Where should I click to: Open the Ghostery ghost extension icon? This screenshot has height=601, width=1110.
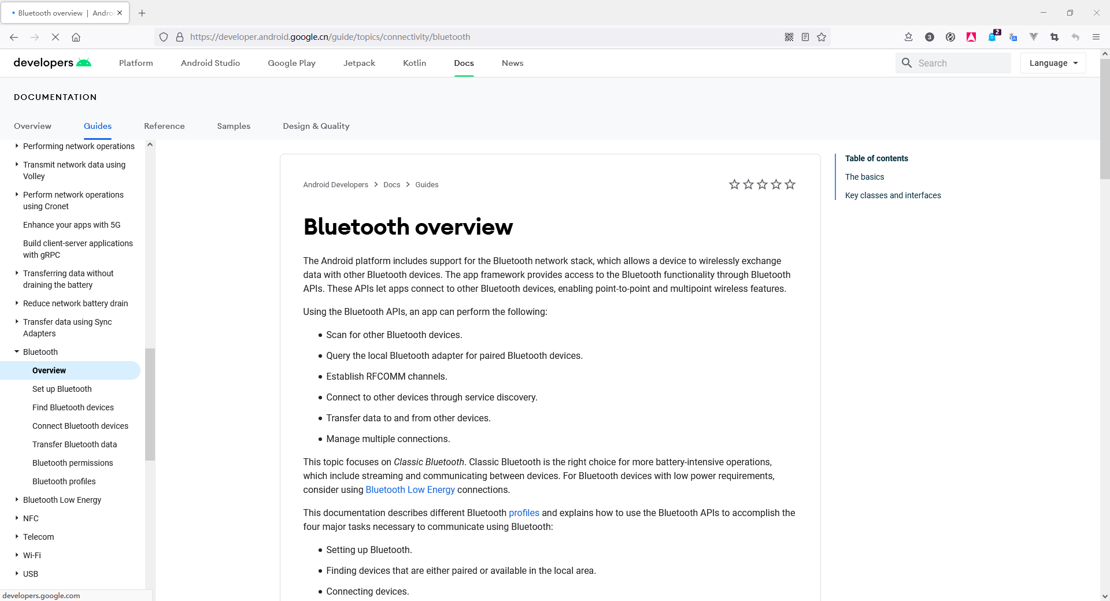point(993,36)
